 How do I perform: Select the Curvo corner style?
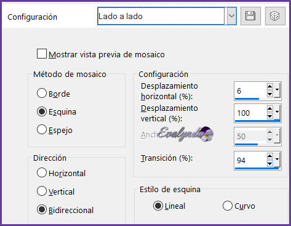[x=228, y=206]
